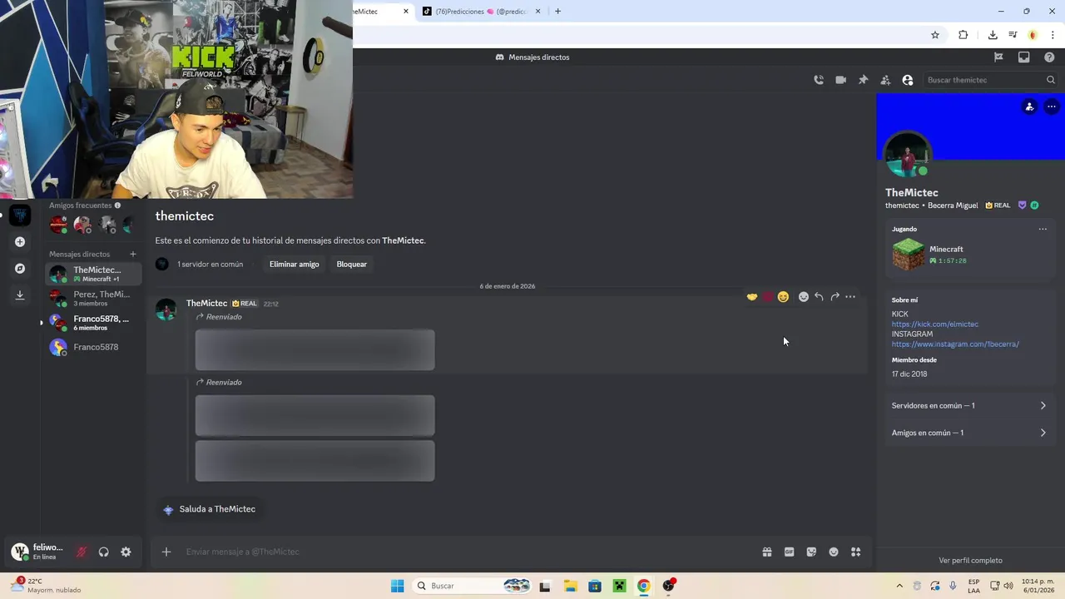Open the GIF picker
Screen dimensions: 1065x599
[790, 552]
